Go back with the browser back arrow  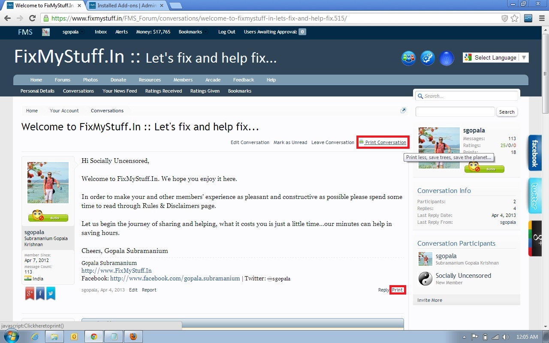7,18
